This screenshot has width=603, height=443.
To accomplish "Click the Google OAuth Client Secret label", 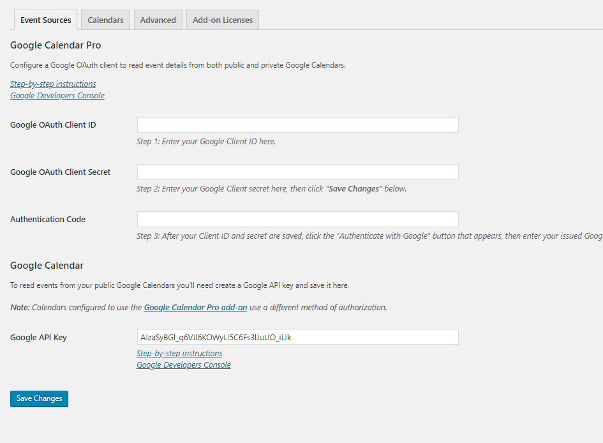I will pyautogui.click(x=61, y=172).
